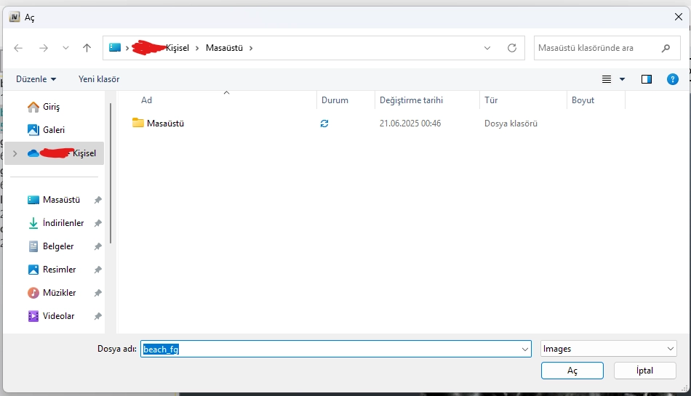
Task: Sort by the Tür column header
Action: tap(523, 100)
